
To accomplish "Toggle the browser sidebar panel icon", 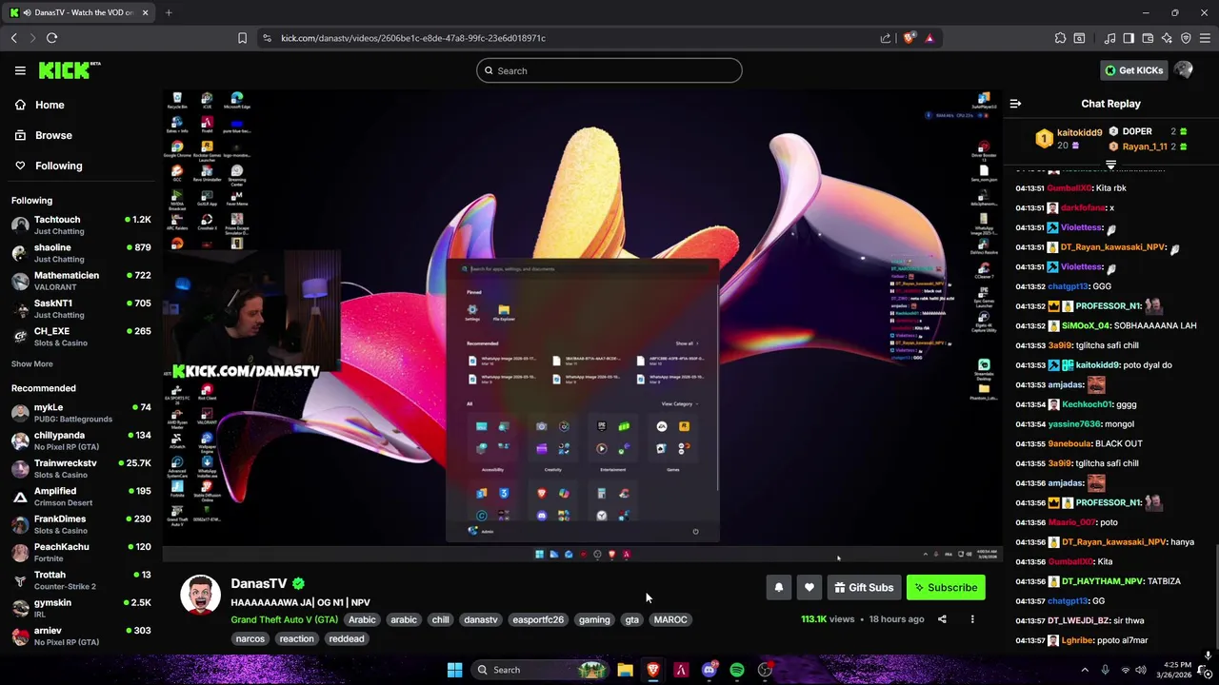I will (x=1129, y=38).
